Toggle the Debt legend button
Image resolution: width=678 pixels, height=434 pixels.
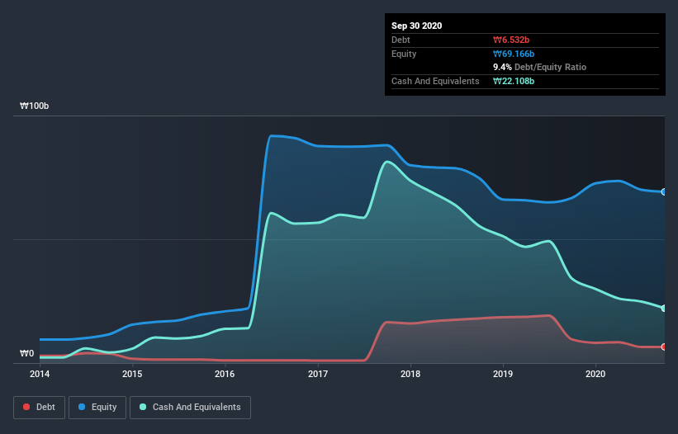tap(40, 408)
